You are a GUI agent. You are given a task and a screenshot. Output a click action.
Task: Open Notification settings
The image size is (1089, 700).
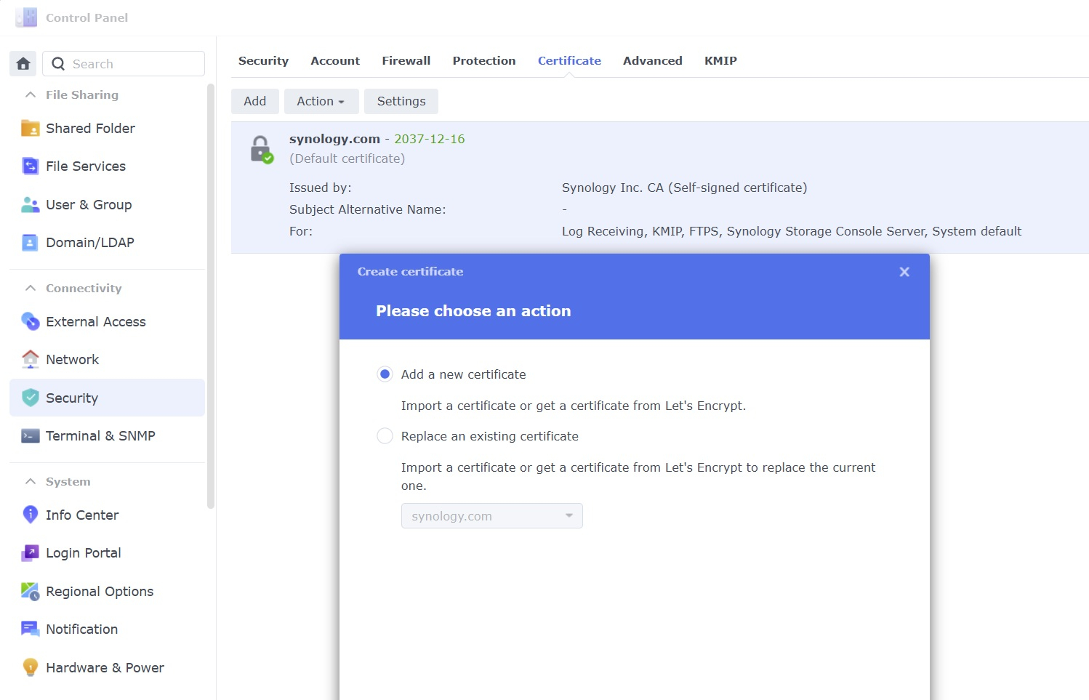pyautogui.click(x=108, y=629)
